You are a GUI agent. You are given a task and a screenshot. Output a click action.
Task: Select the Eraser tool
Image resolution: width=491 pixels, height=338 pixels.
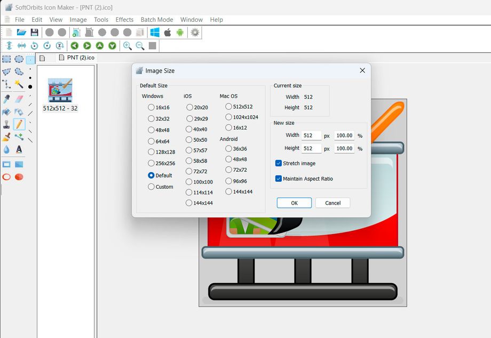[x=20, y=99]
